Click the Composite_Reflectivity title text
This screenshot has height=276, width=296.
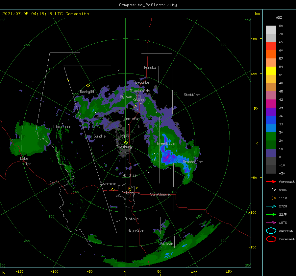click(x=148, y=5)
